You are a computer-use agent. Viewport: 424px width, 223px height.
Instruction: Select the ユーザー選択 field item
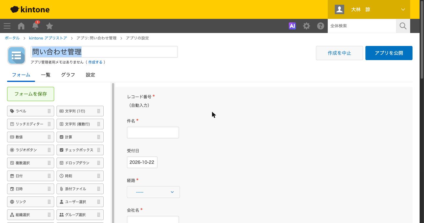coord(80,202)
